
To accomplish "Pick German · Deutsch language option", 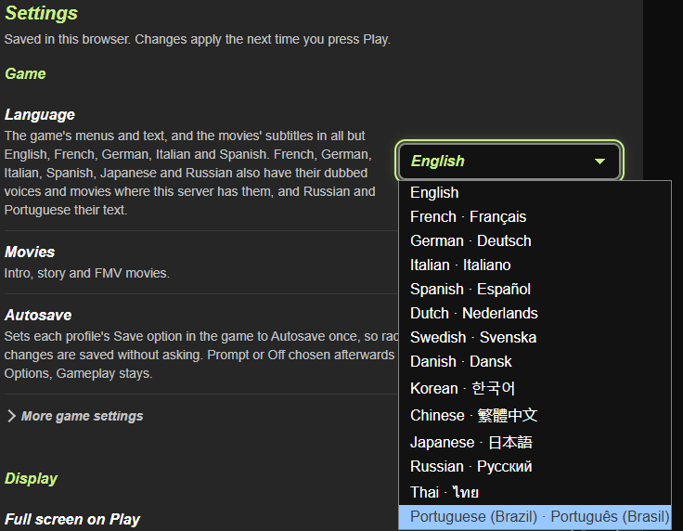I will coord(535,240).
